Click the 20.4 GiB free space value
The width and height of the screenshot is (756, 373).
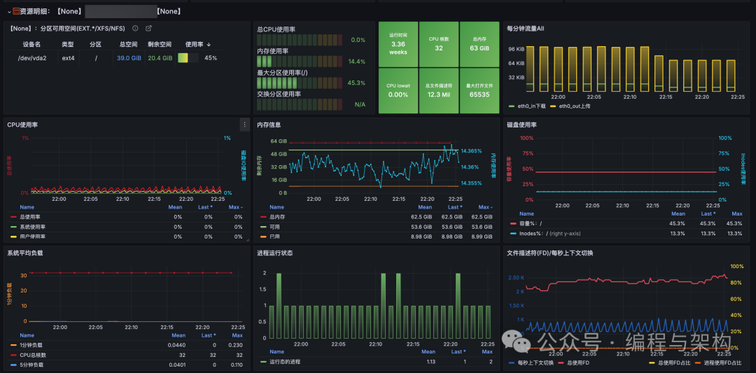point(160,58)
